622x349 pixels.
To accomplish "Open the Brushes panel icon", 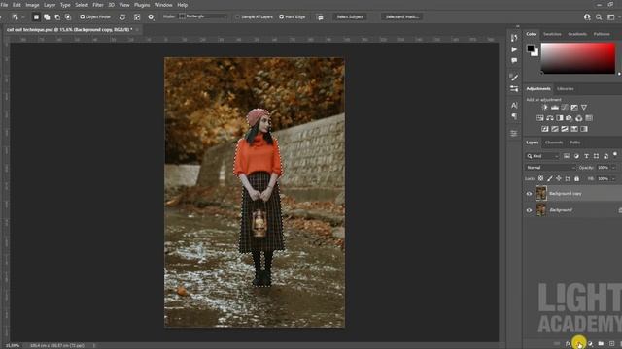I will click(514, 78).
